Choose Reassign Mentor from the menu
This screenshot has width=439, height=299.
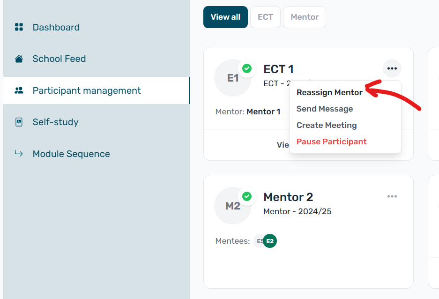coord(329,92)
